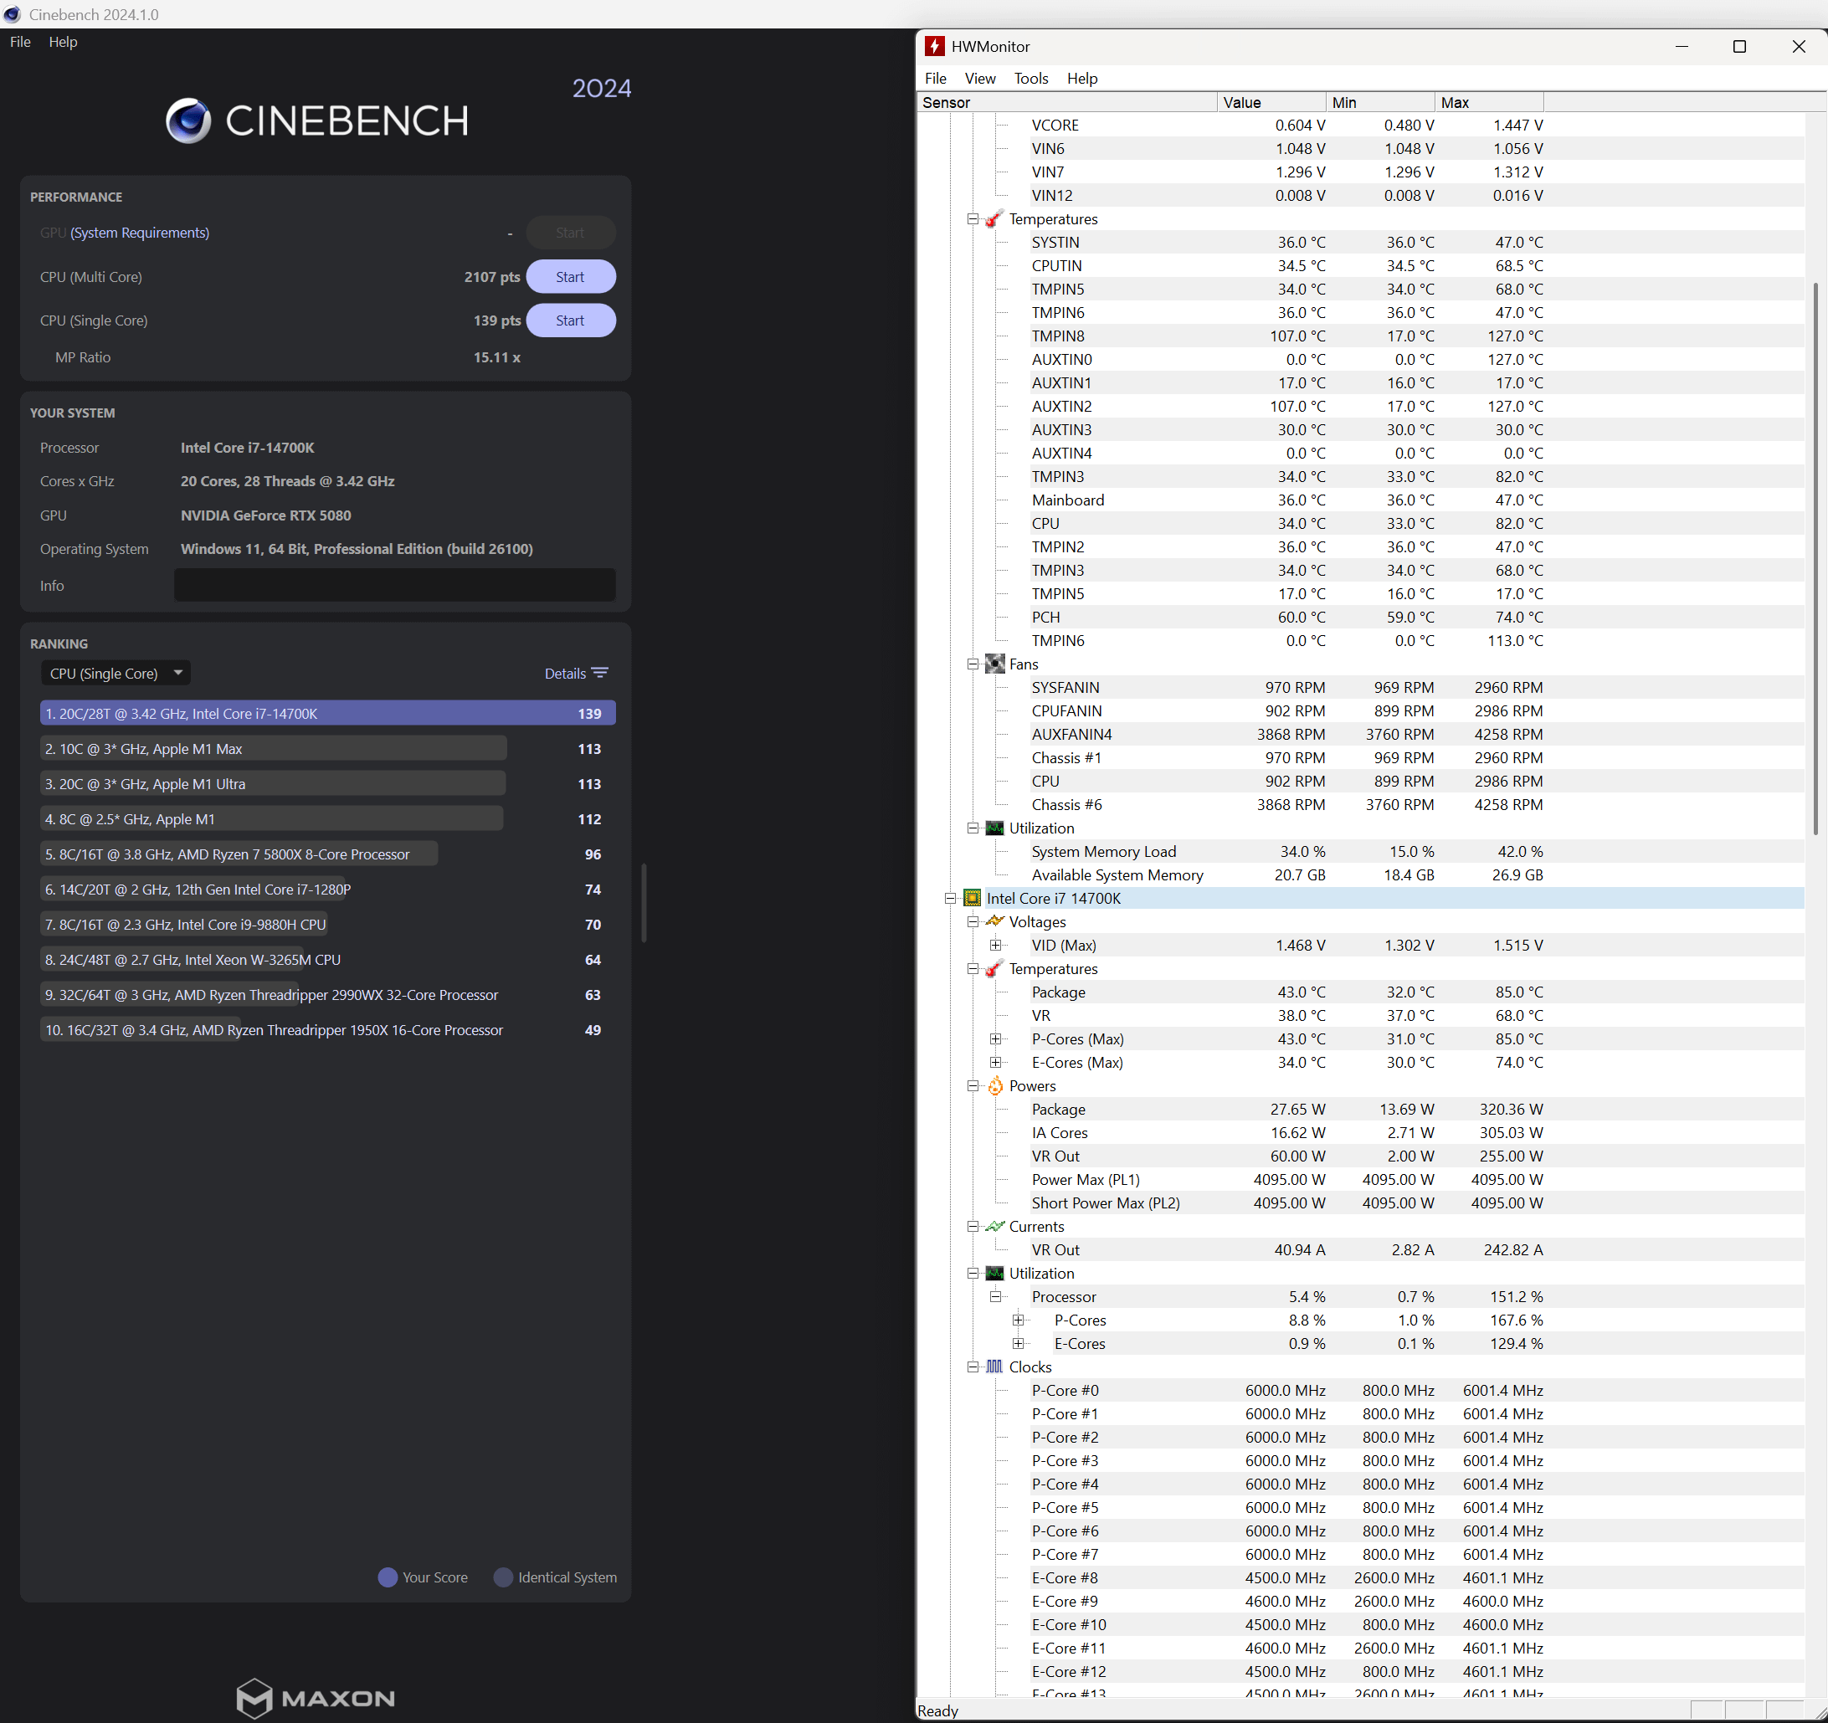Click the HWMonitor vertical scrollbar
Screen dimensions: 1828x1723
1815,559
